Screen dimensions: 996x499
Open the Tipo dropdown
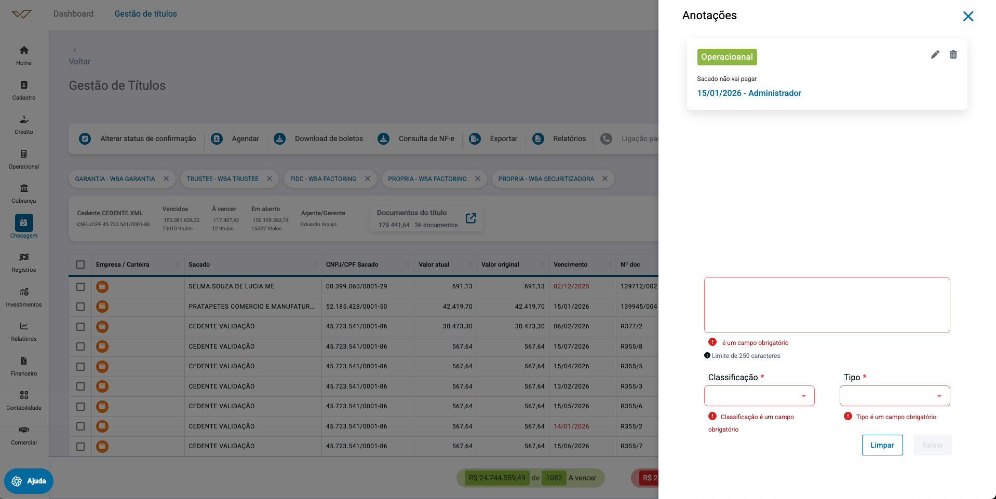(x=895, y=396)
